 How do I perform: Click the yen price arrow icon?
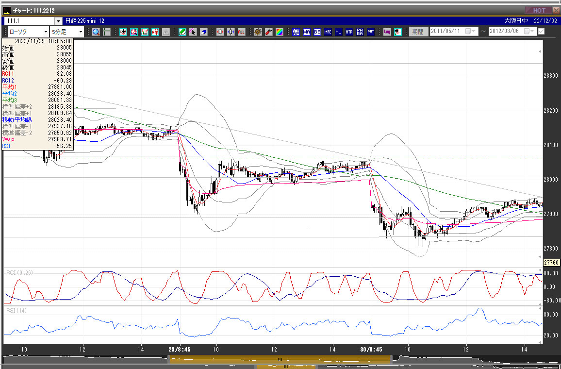[x=155, y=32]
